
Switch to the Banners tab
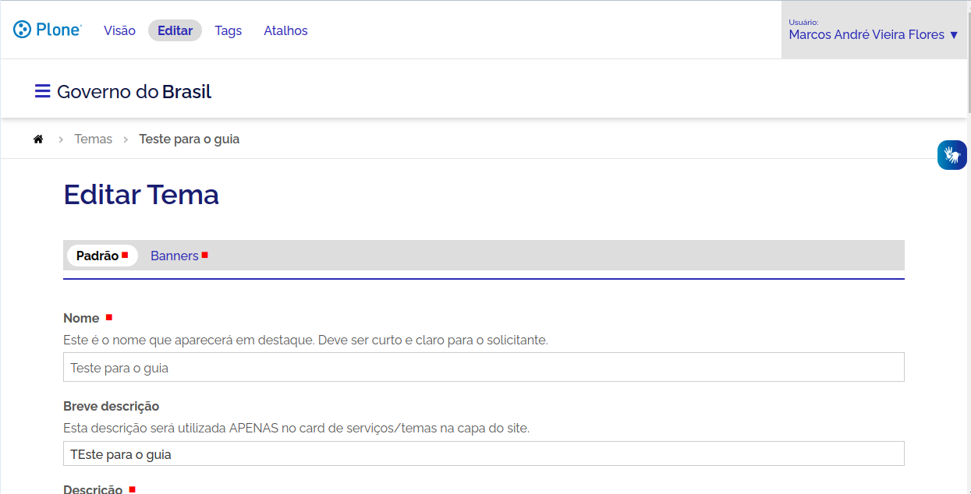pos(173,256)
